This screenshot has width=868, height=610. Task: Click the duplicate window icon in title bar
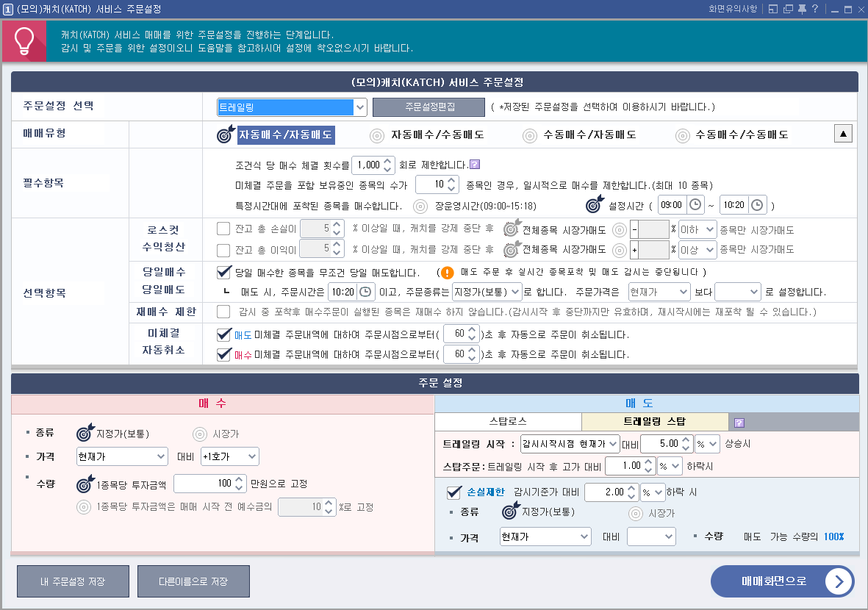point(788,9)
